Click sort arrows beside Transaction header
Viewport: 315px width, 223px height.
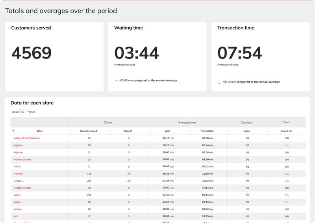point(190,131)
